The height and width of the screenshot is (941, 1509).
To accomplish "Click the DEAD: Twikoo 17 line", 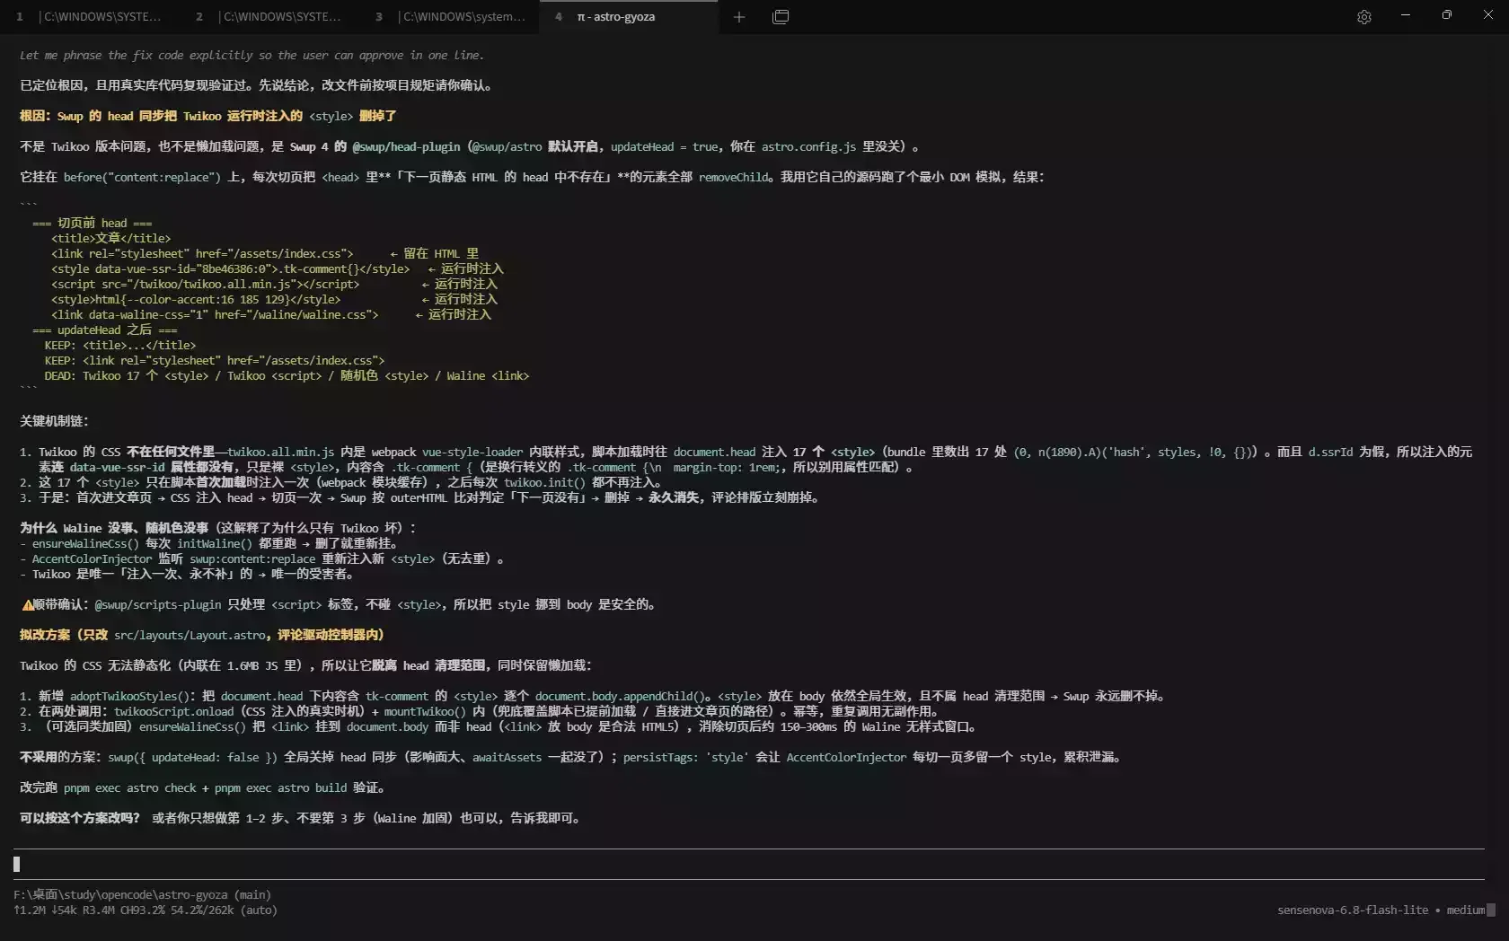I will (x=287, y=375).
